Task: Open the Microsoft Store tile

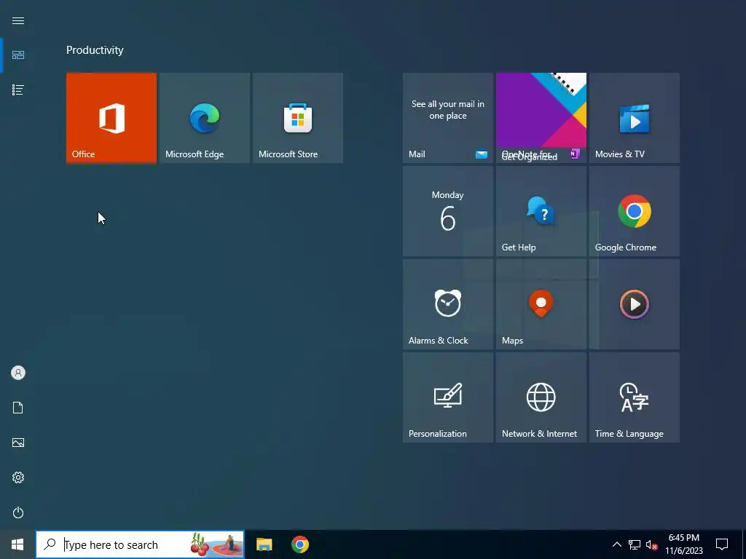Action: (x=298, y=118)
